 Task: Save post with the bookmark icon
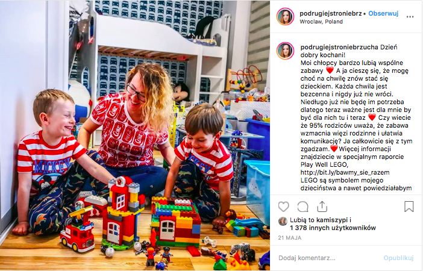[x=409, y=207]
